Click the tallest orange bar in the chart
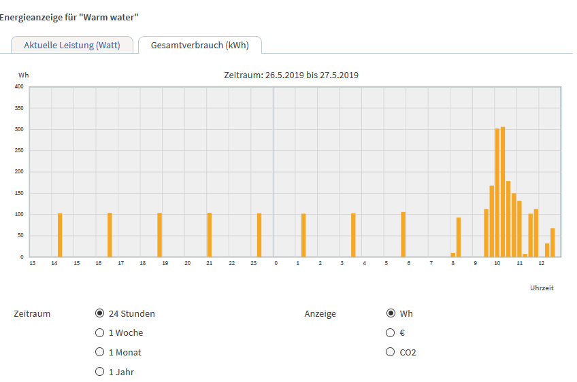Viewport: 577px width, 382px height. 503,192
